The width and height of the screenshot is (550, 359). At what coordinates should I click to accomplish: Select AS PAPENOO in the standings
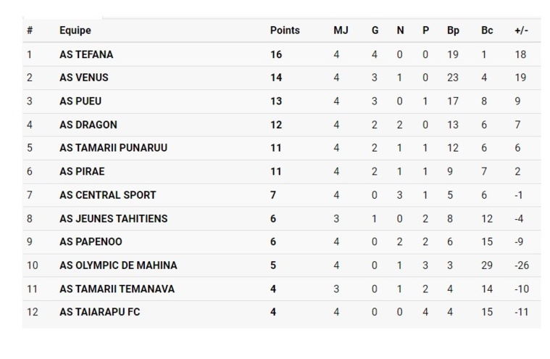91,242
